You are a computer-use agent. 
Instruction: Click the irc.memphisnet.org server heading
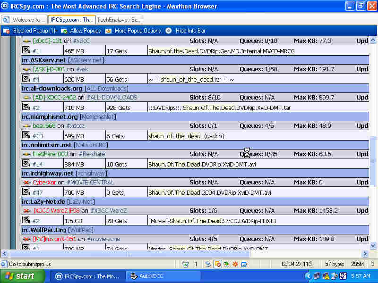(50, 117)
